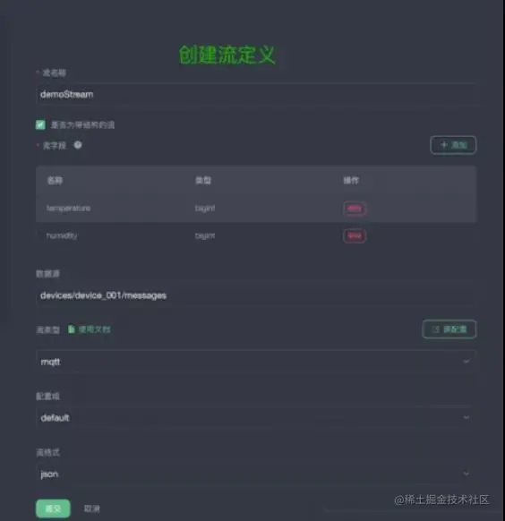This screenshot has width=505, height=521.
Task: Open the usage documentation link
Action: (94, 329)
